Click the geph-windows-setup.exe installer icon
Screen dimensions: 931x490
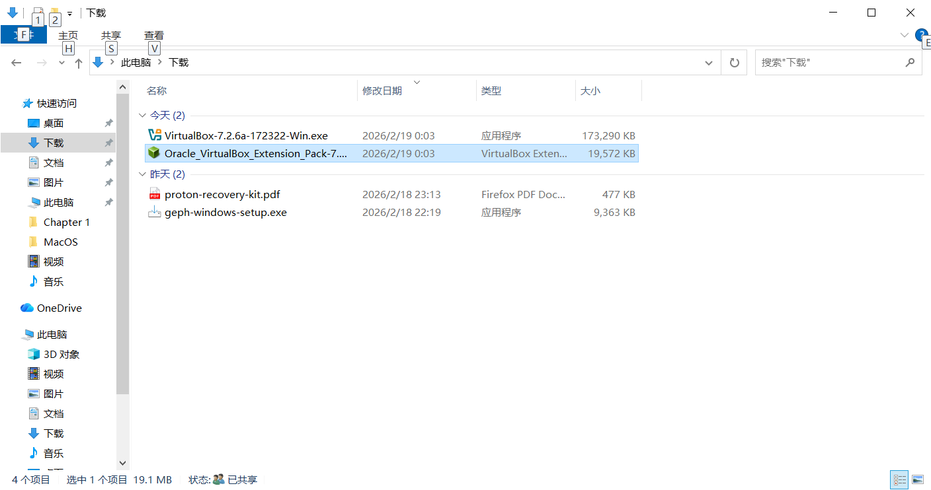154,212
